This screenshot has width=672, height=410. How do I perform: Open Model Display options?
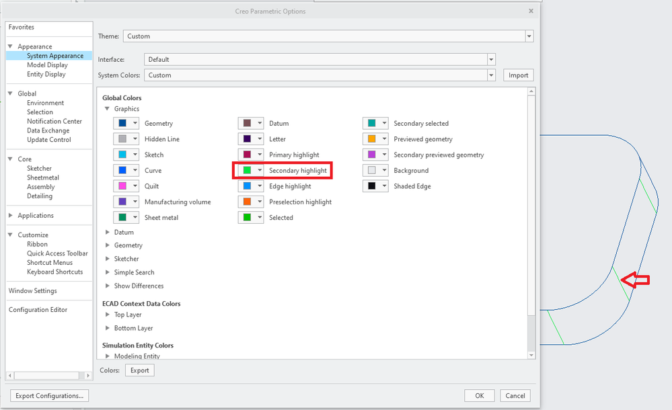tap(47, 65)
